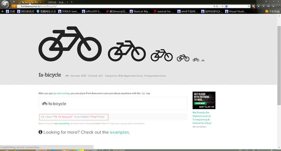Open the '解决mysql无...' bookmark
Image resolution: width=281 pixels, height=151 pixels.
pos(117,12)
